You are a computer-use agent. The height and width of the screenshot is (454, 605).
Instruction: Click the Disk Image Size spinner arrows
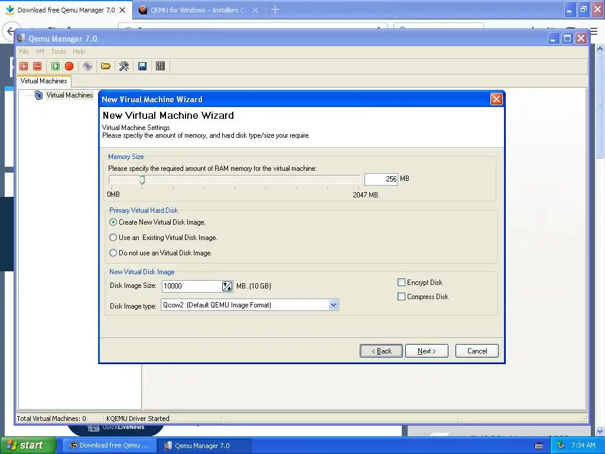227,286
